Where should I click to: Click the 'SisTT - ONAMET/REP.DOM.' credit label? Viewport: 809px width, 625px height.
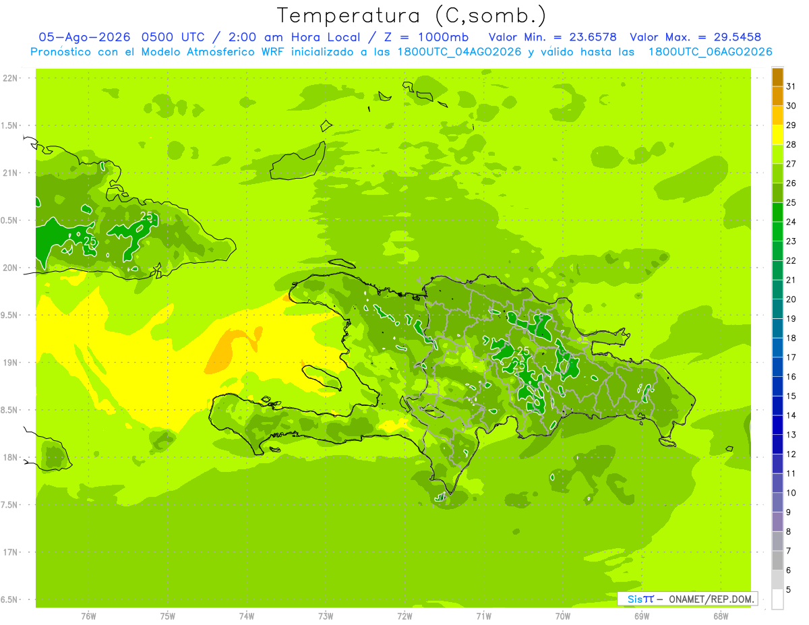[x=687, y=599]
